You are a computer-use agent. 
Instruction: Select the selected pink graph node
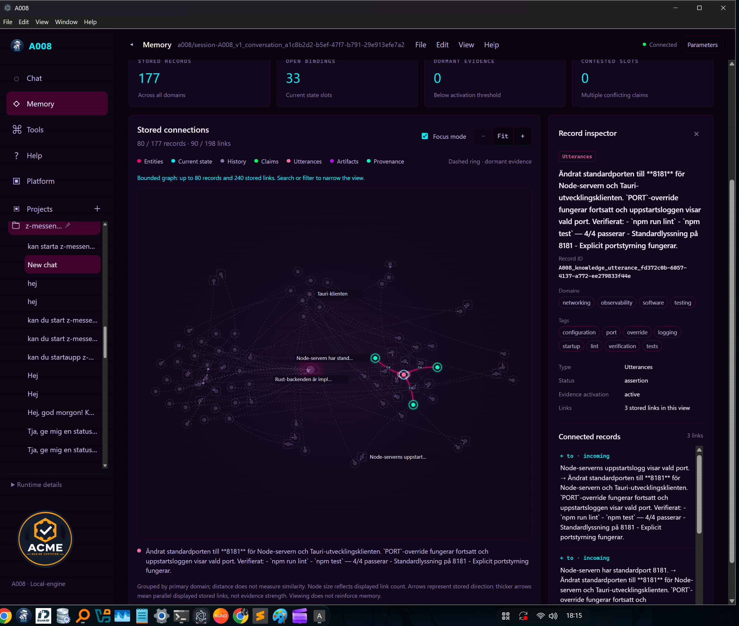click(403, 374)
